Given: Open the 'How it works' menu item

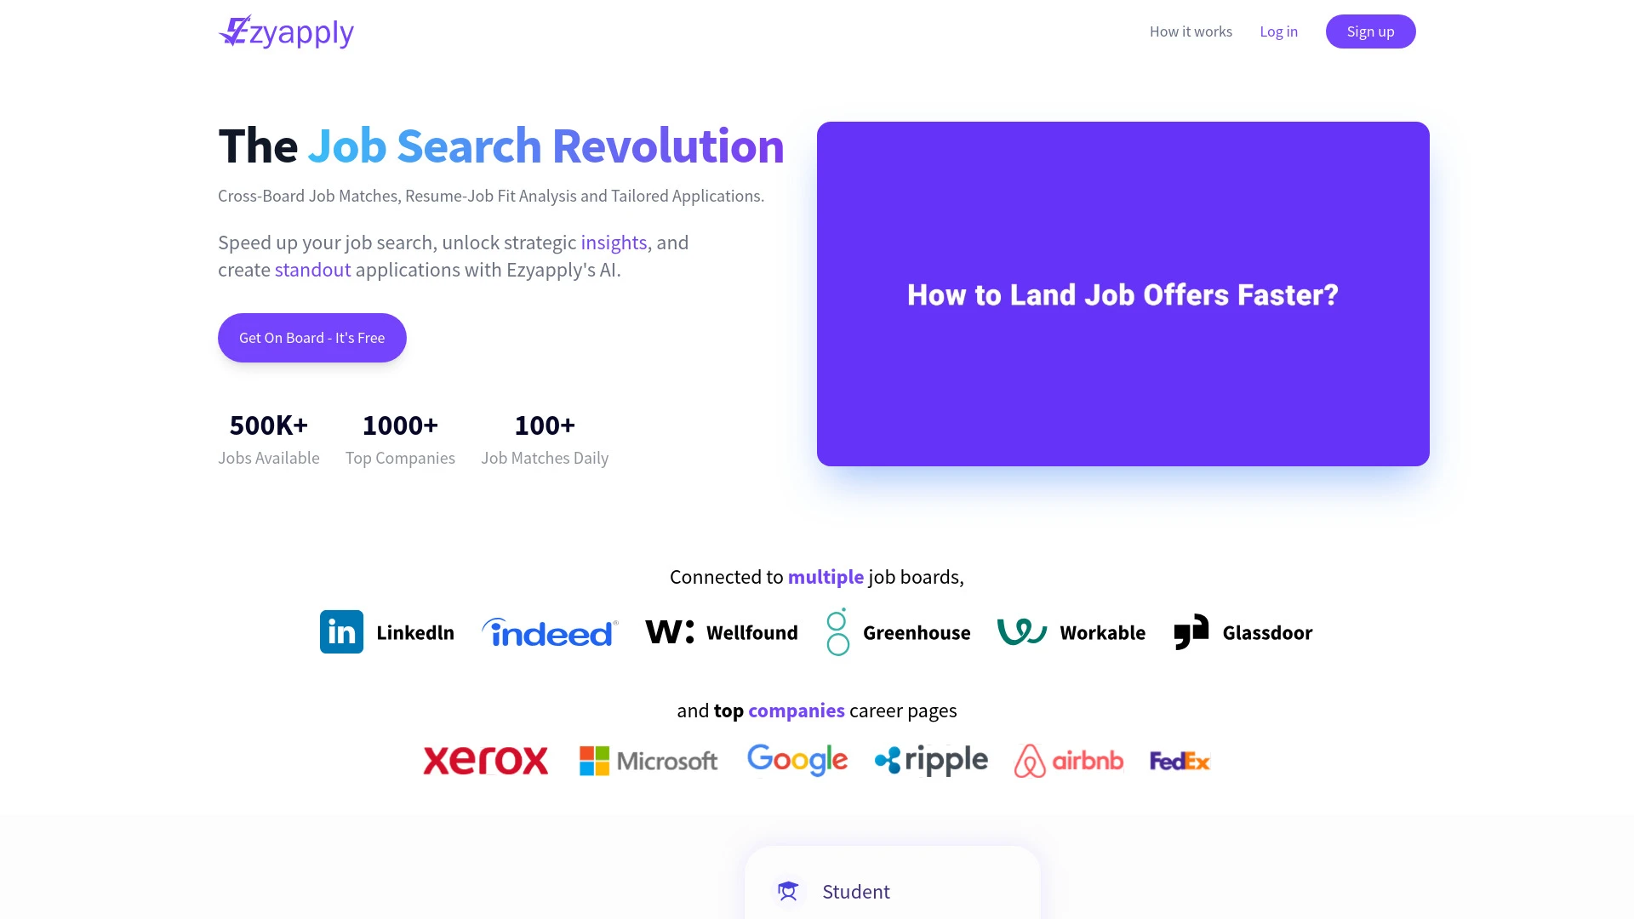Looking at the screenshot, I should pyautogui.click(x=1191, y=31).
